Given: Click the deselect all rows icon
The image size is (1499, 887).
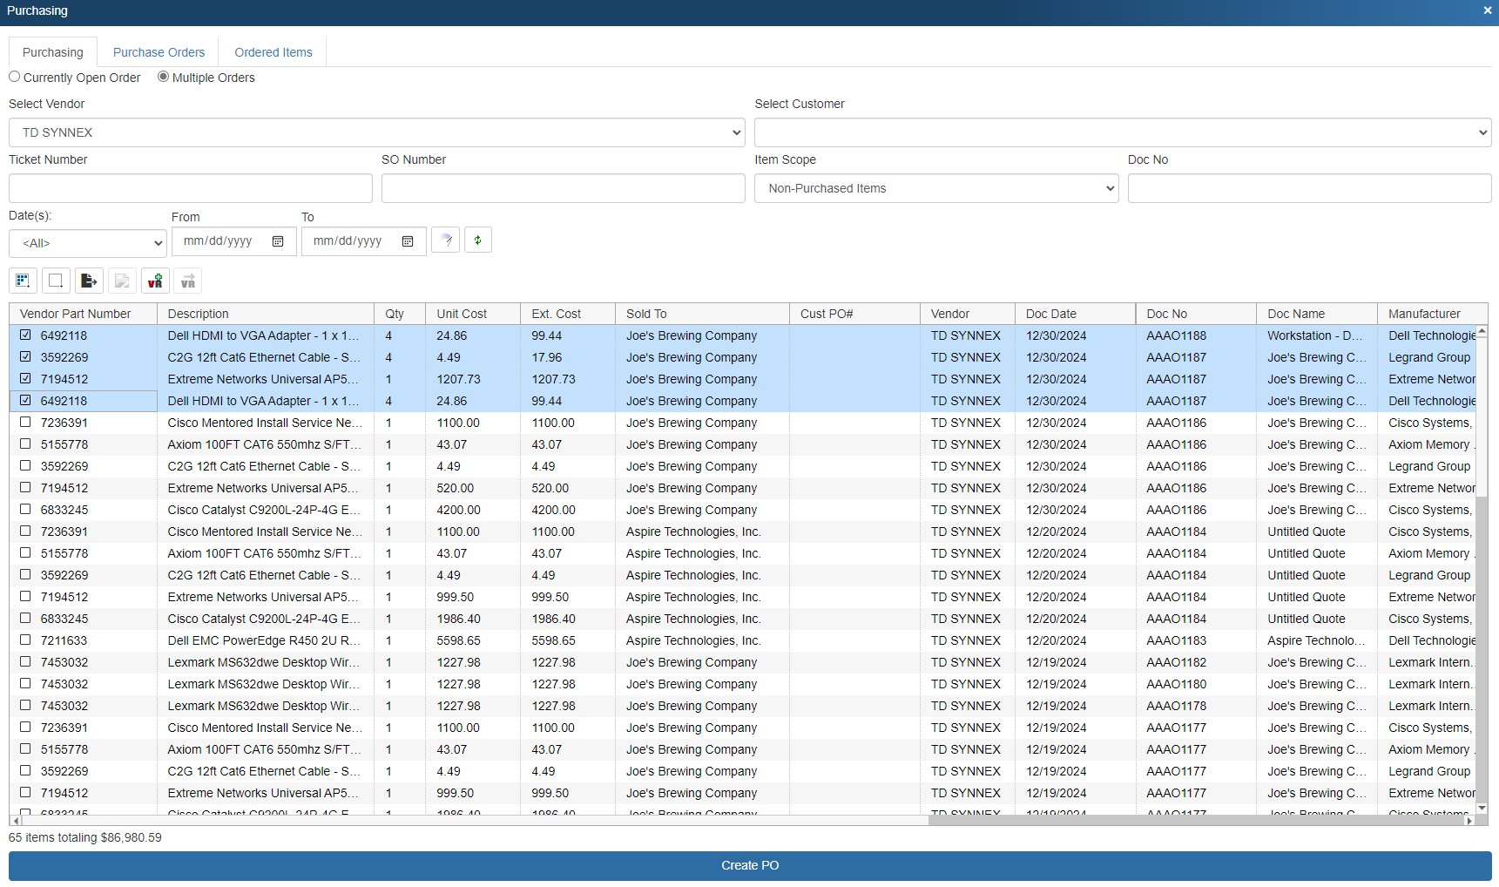Looking at the screenshot, I should pos(56,281).
